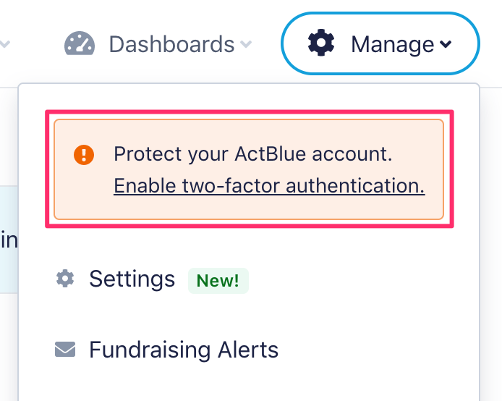Click the light blue panel at the left edge
This screenshot has width=502, height=401.
click(x=8, y=239)
